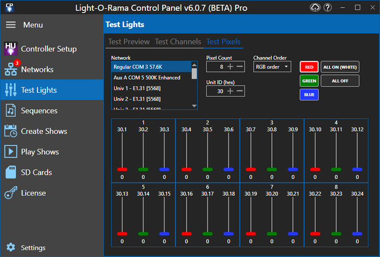Open the SD Cards icon
Viewport: 380px width, 257px height.
pyautogui.click(x=11, y=172)
